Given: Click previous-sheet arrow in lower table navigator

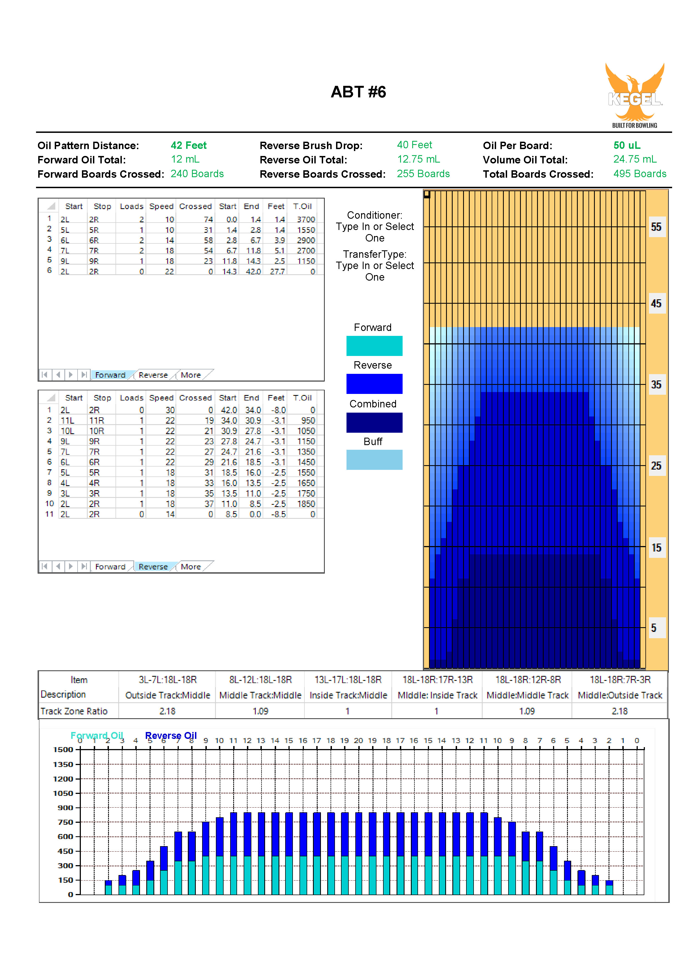Looking at the screenshot, I should click(58, 566).
